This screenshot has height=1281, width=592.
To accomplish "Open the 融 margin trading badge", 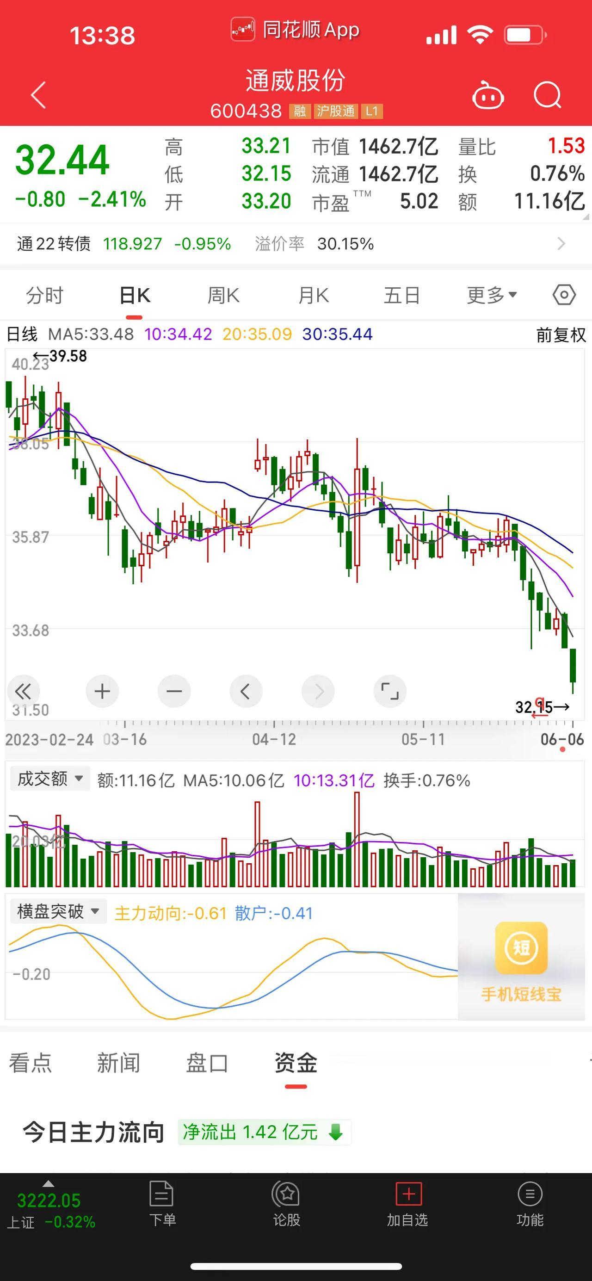I will (x=300, y=111).
